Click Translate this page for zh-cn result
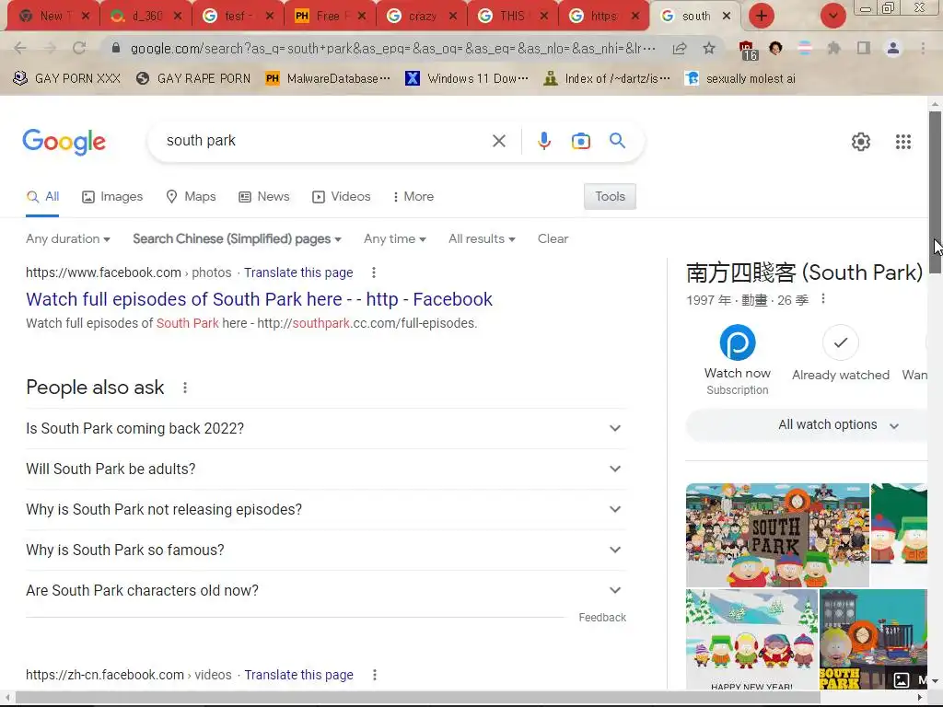943x707 pixels. pos(298,675)
